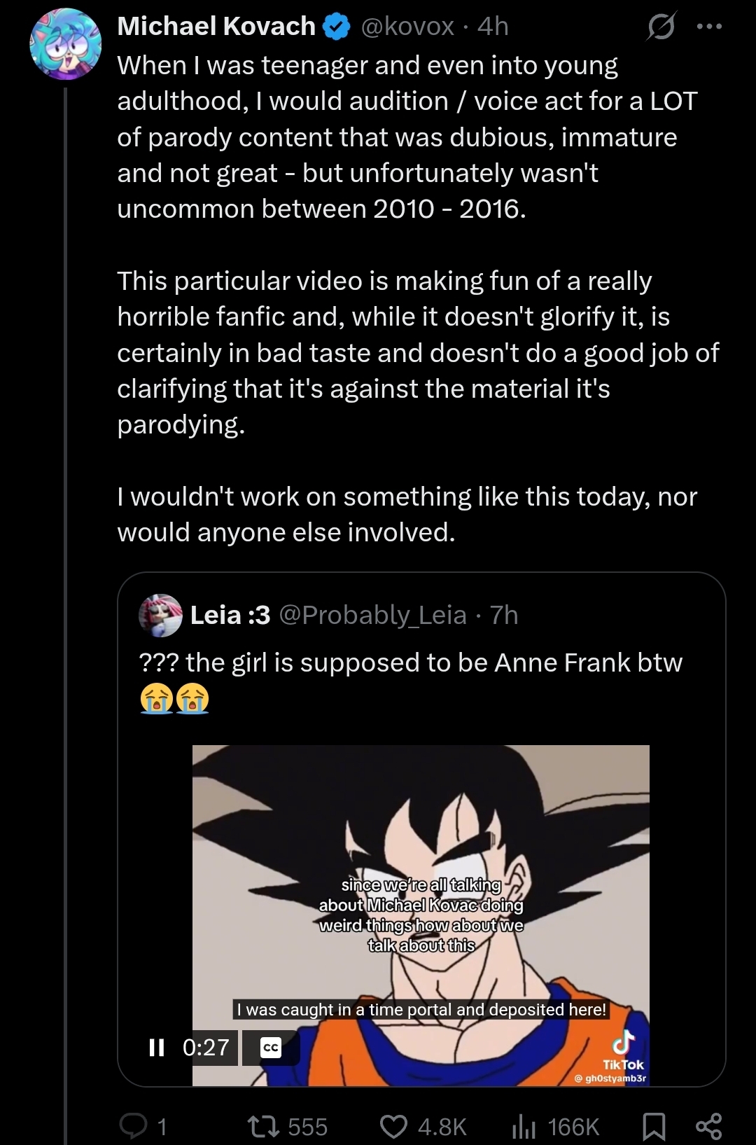The height and width of the screenshot is (1145, 756).
Task: Toggle closed captions CC on video
Action: click(270, 1048)
